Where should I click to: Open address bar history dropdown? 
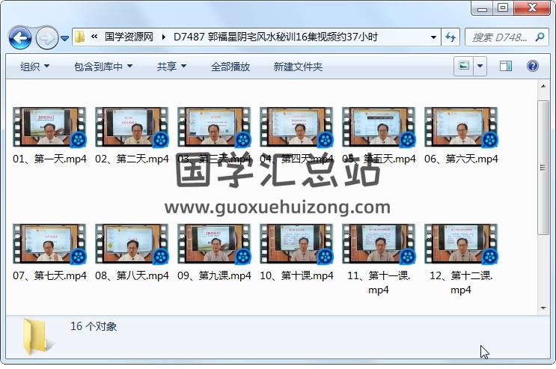433,37
